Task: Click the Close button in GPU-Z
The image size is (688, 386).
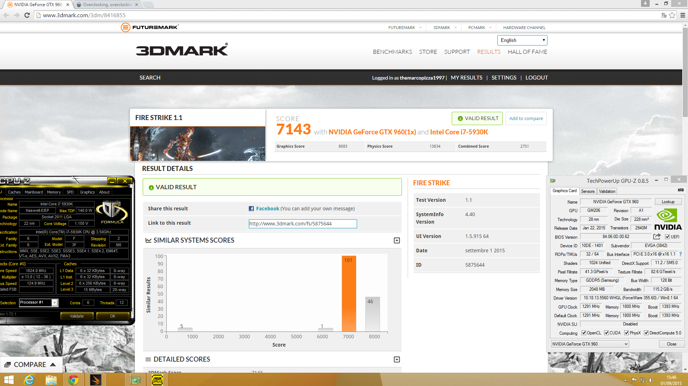Action: (x=672, y=344)
